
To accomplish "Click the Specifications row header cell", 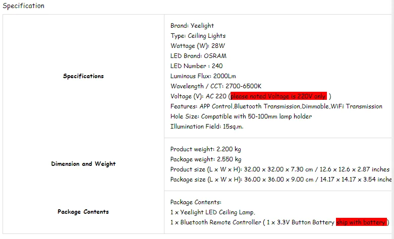I will click(x=83, y=76).
